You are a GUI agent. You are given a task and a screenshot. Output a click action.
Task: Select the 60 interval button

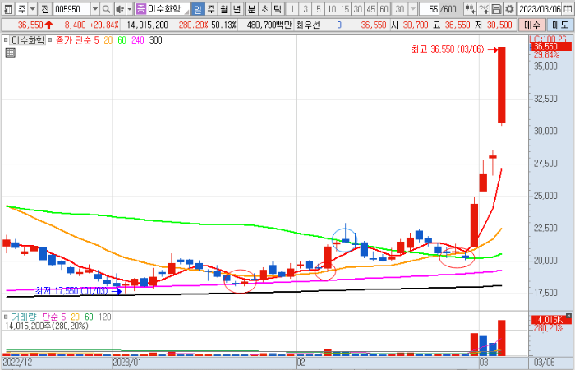[384, 8]
